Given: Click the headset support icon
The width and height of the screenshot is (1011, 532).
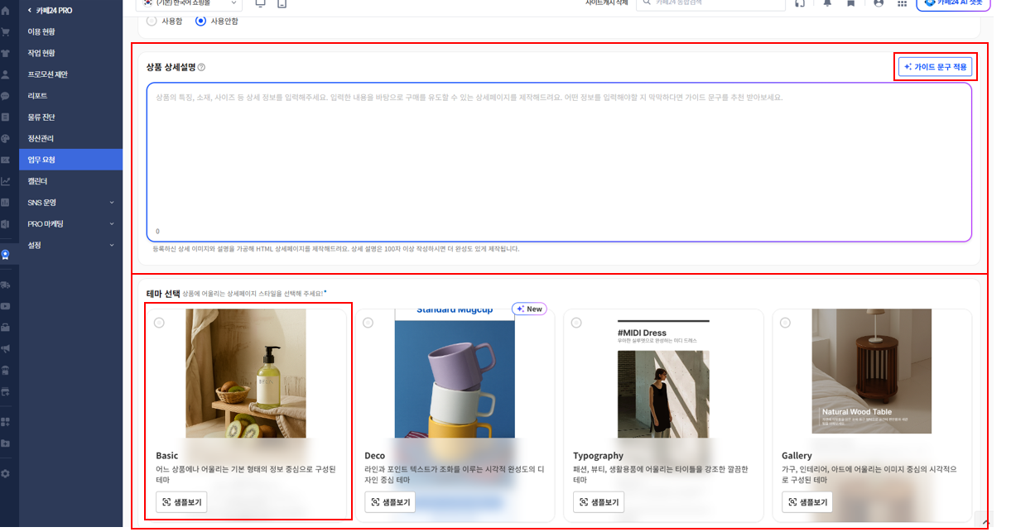Looking at the screenshot, I should point(800,3).
